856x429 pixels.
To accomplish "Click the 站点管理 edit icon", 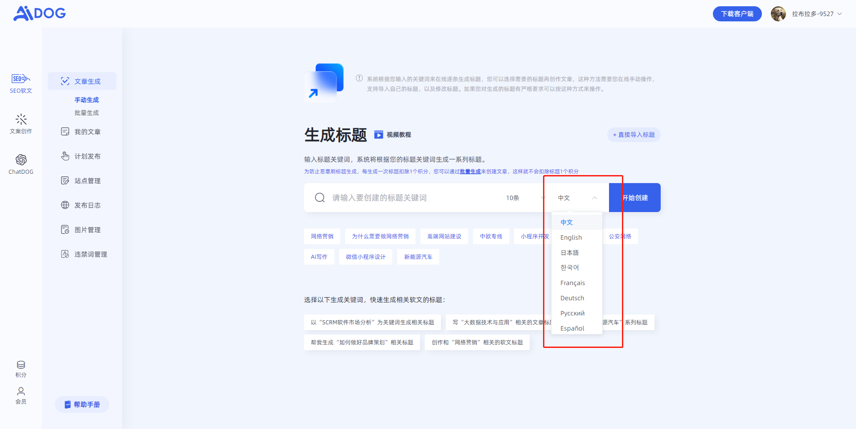I will coord(65,180).
